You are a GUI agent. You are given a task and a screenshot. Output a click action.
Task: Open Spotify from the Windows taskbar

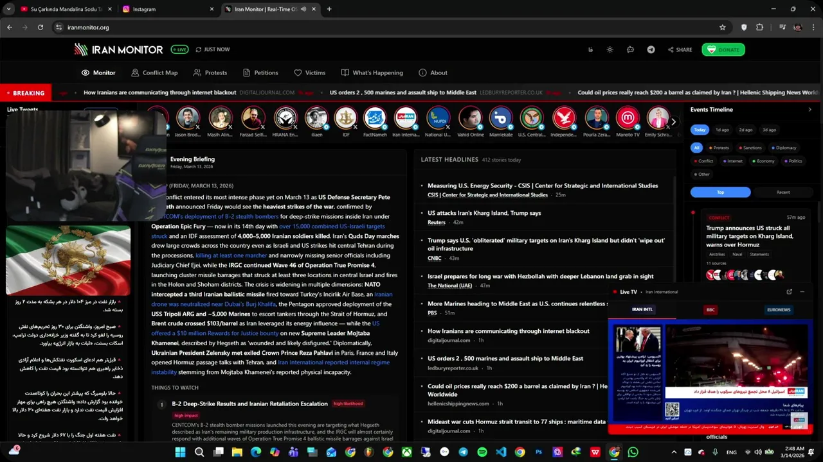[482, 452]
